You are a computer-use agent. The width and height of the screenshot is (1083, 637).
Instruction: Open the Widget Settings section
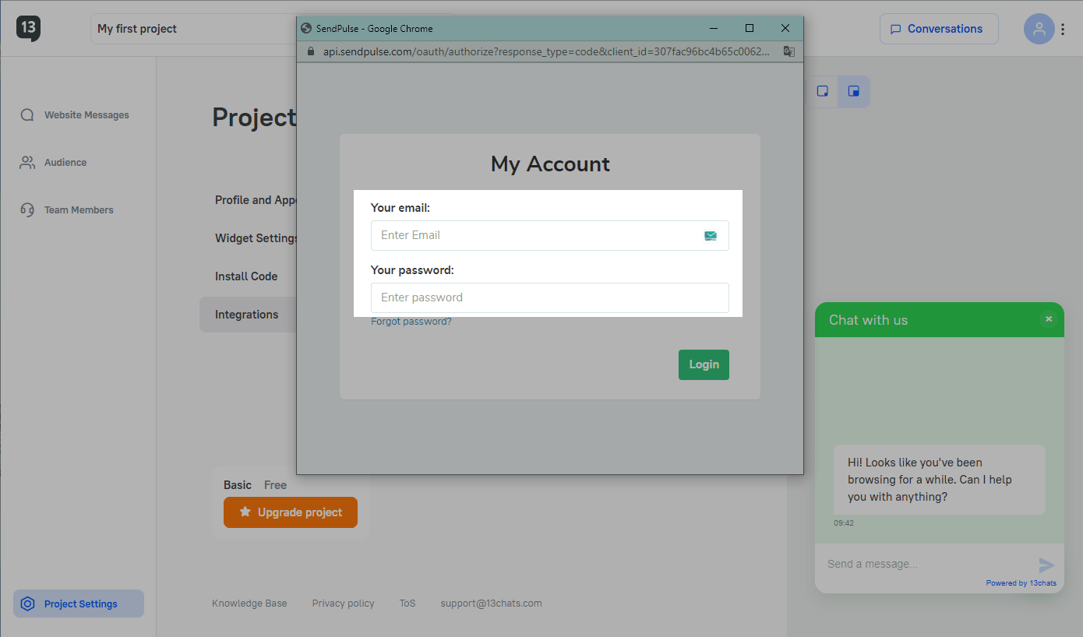256,238
